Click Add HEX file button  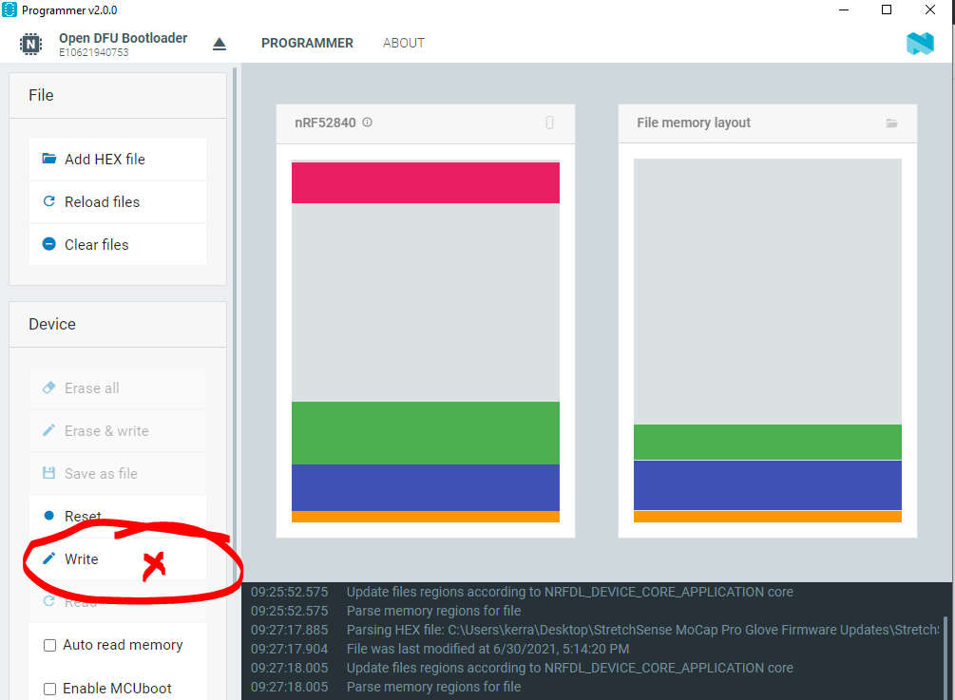pos(118,160)
